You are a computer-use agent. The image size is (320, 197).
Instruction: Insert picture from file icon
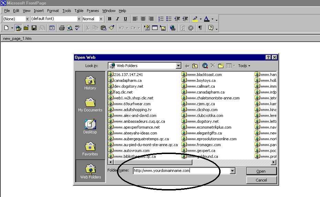pos(163,28)
